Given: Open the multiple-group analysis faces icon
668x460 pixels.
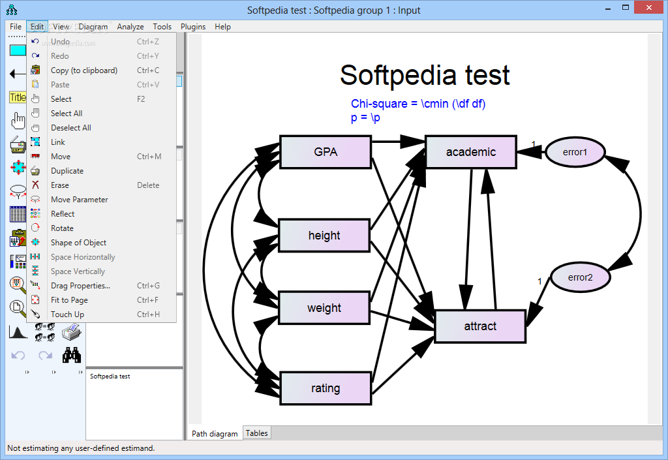Looking at the screenshot, I should [x=44, y=332].
